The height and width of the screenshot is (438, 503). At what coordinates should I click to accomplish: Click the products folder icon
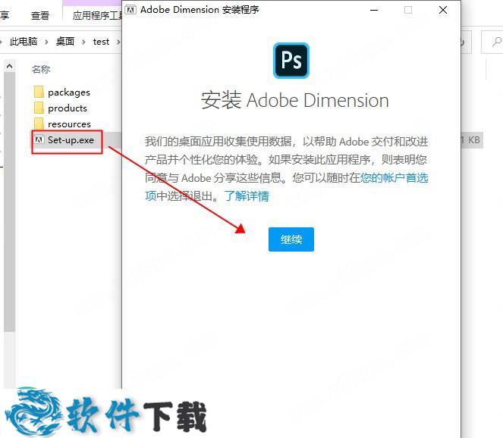pos(39,108)
